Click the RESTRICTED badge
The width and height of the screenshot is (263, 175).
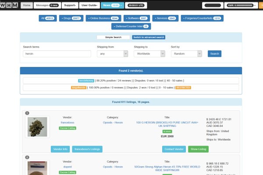[183, 87]
